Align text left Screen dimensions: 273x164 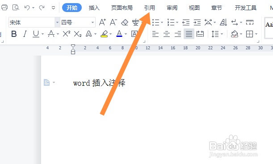(155, 34)
